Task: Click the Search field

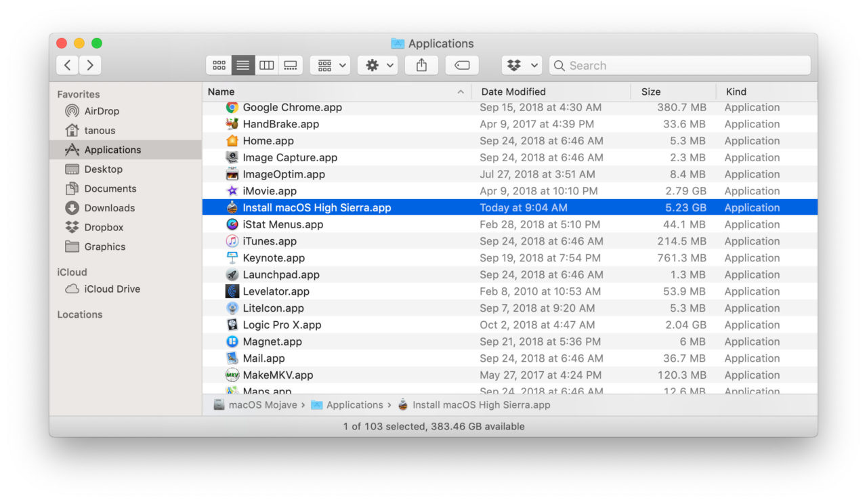Action: 679,65
